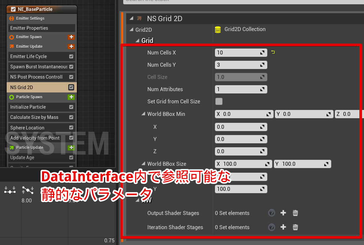Click the Num Attributes expand-field arrow
Viewport: 364px width, 245px height.
pyautogui.click(x=262, y=89)
